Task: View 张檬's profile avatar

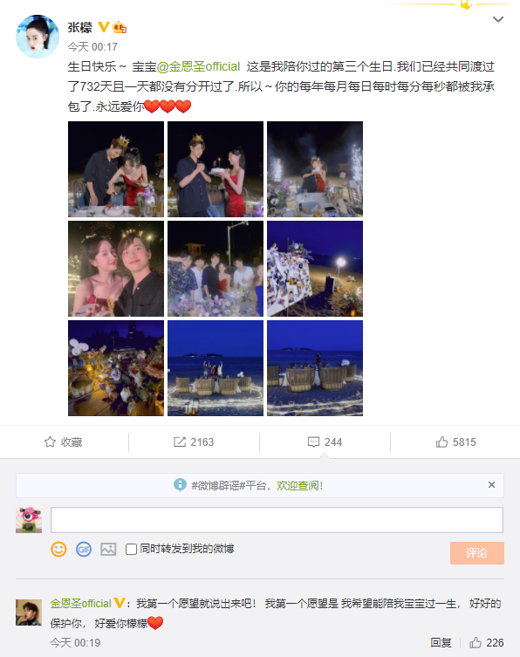Action: 38,37
